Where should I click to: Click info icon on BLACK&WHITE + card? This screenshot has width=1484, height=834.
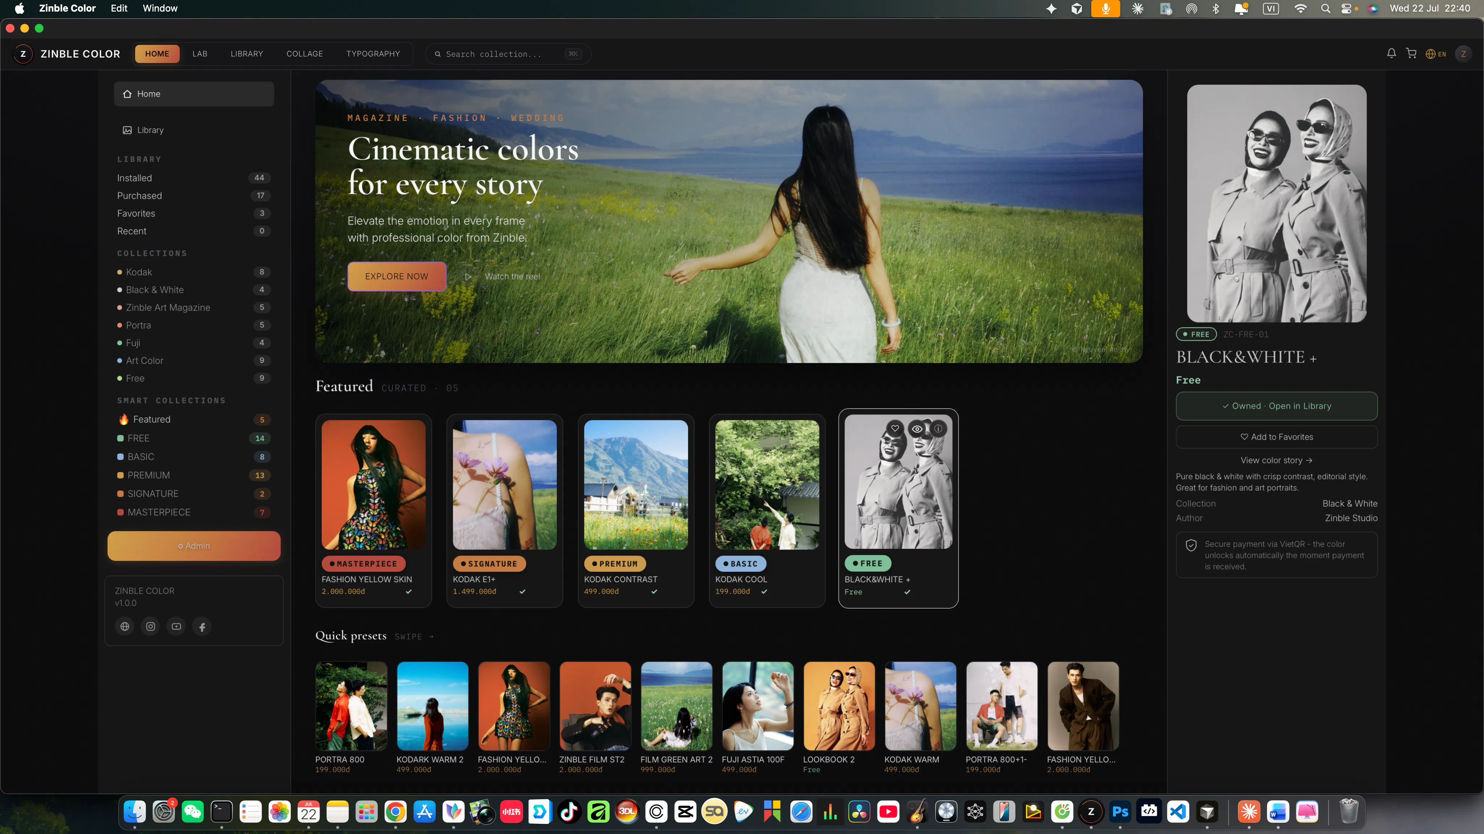[938, 428]
